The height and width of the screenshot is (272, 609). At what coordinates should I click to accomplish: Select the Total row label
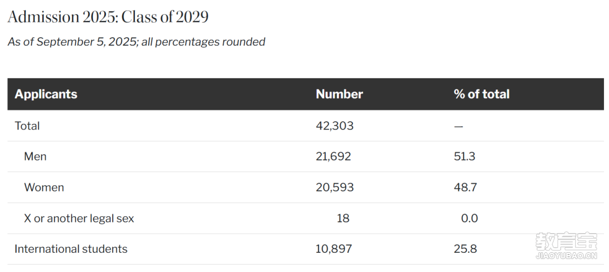27,126
